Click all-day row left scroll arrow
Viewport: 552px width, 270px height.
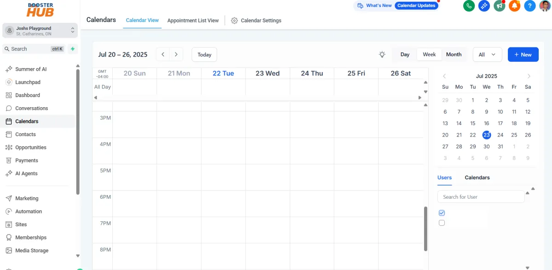(x=96, y=98)
